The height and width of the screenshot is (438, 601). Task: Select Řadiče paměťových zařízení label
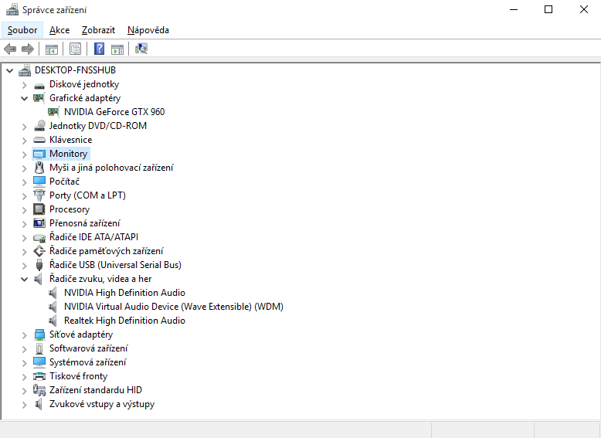(x=106, y=251)
